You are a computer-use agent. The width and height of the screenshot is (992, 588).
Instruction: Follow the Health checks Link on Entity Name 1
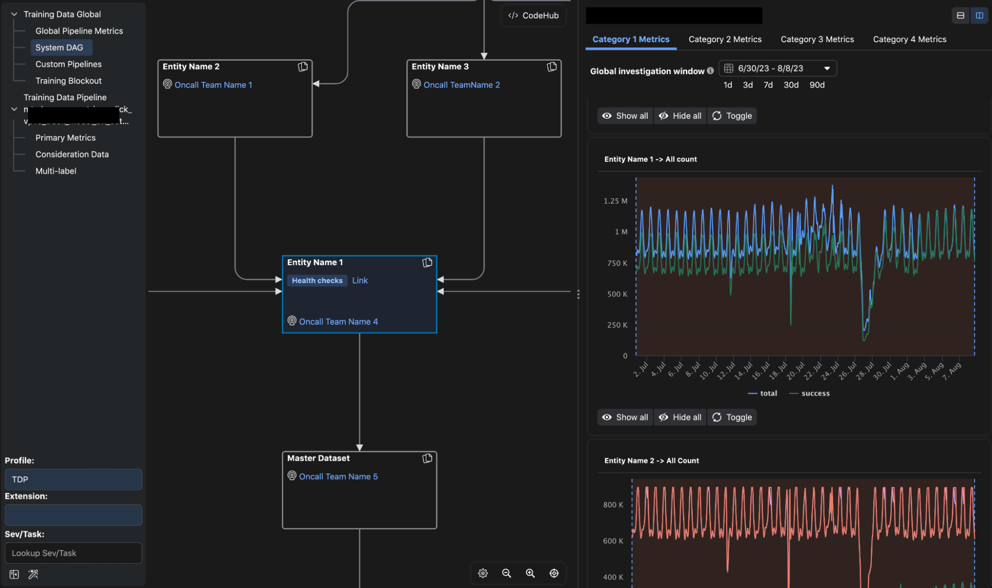[360, 280]
